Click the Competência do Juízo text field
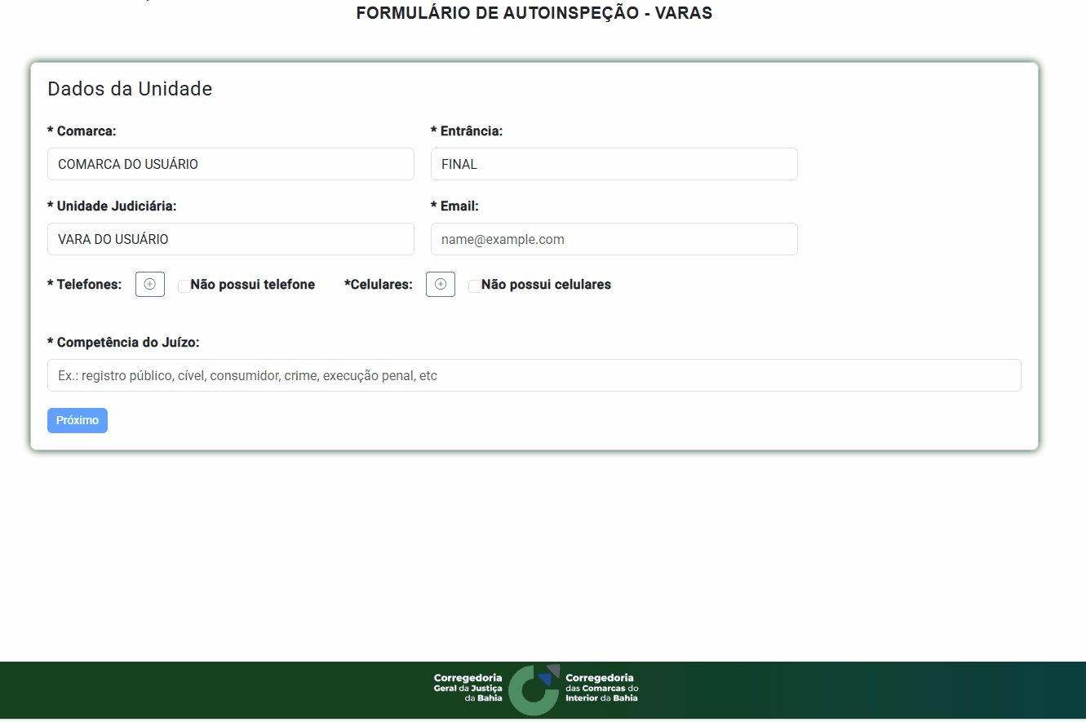 coord(534,375)
